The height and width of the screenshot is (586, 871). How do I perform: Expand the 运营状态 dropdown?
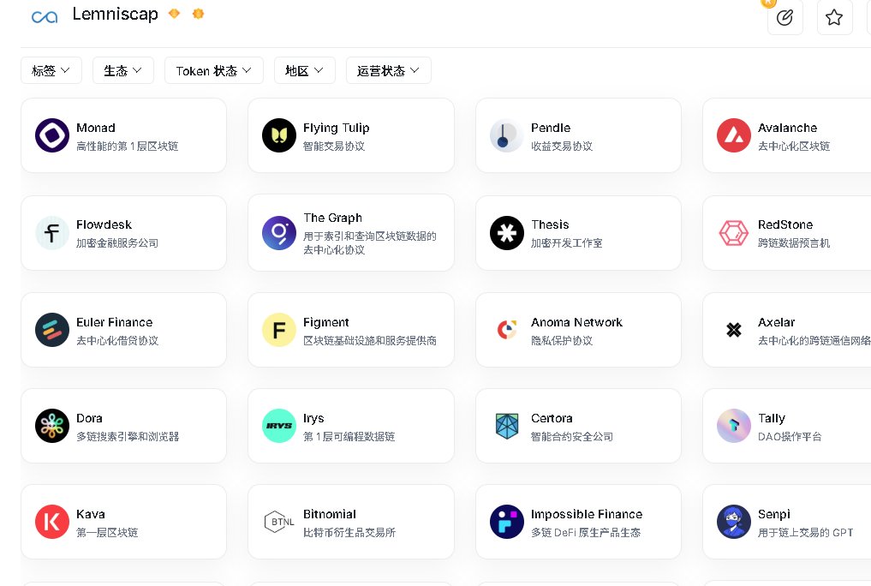(x=388, y=70)
